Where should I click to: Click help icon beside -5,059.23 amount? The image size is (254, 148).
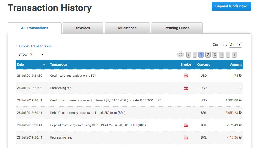pyautogui.click(x=240, y=112)
